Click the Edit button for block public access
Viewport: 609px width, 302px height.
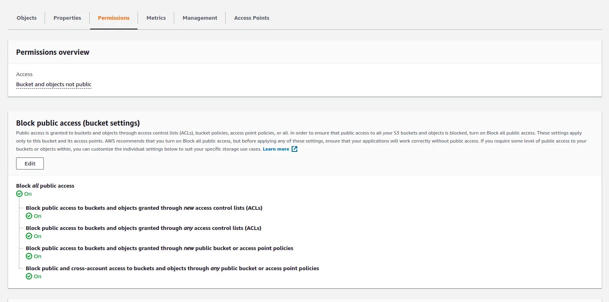point(30,163)
